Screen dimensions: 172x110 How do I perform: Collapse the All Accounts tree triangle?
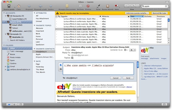6,16
